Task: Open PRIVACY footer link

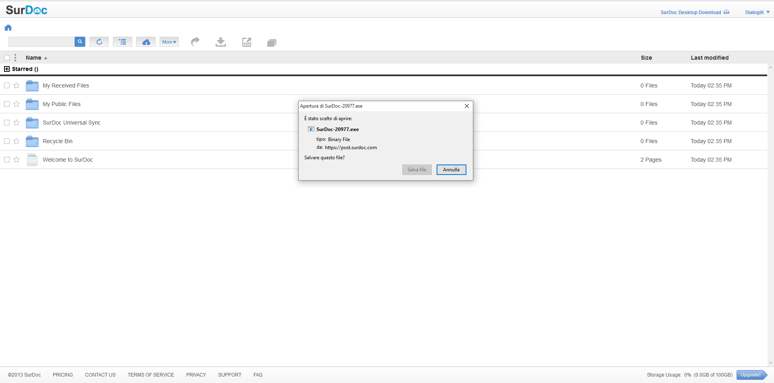Action: 196,375
